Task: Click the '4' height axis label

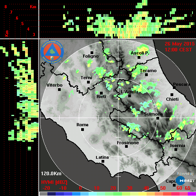Action: (x=28, y=29)
